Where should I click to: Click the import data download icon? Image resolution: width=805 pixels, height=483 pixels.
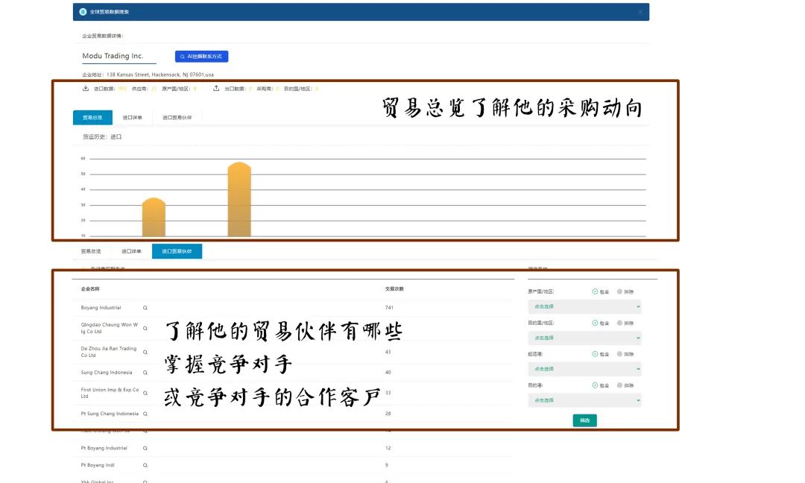(86, 89)
